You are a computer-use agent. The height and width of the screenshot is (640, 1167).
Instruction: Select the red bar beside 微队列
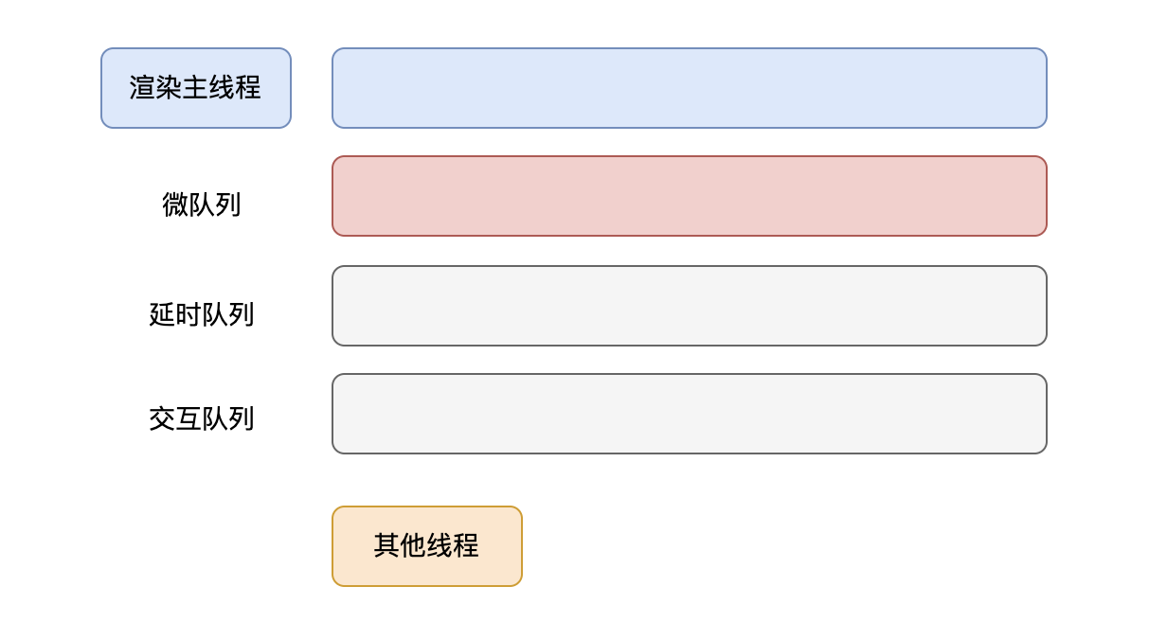coord(689,196)
